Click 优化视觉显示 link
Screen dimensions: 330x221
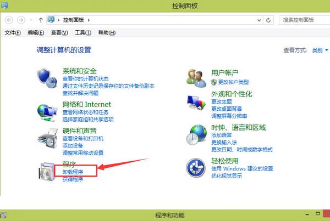(x=227, y=176)
